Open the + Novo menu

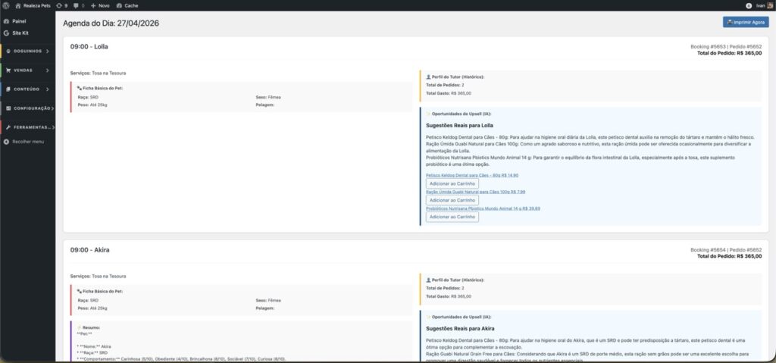101,5
